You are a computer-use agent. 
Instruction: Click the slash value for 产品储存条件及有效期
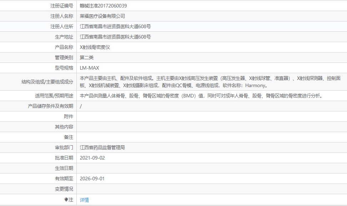(81, 106)
